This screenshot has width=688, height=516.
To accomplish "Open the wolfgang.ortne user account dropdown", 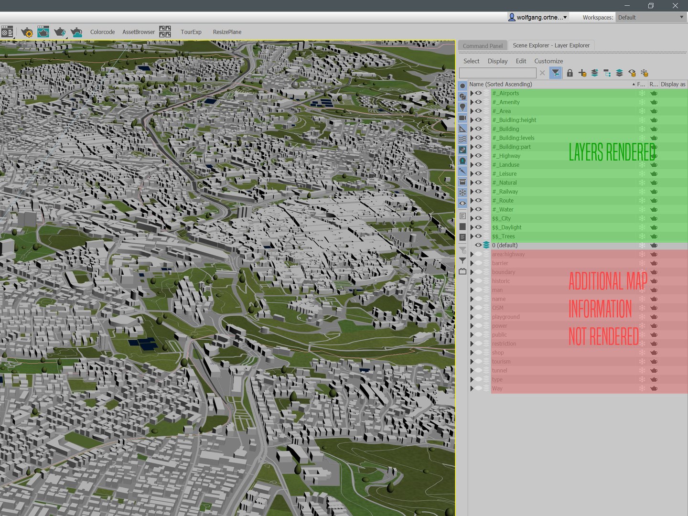I will [x=538, y=17].
